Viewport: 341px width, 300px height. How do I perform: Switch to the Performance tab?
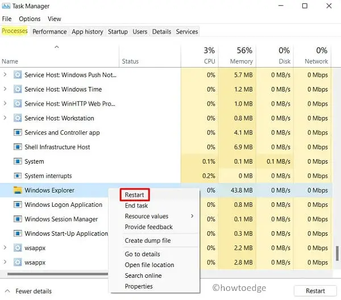coord(49,32)
